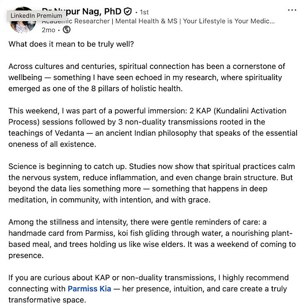Follow the Parmiss Kia mention link
Image resolution: width=307 pixels, height=307 pixels.
point(89,289)
